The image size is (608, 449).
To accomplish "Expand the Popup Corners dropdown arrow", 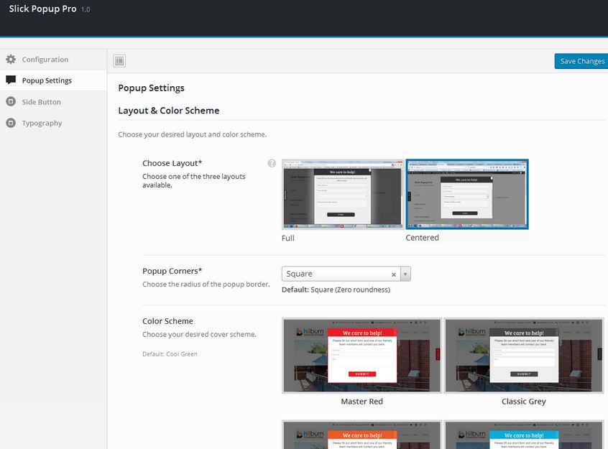I will coord(405,274).
